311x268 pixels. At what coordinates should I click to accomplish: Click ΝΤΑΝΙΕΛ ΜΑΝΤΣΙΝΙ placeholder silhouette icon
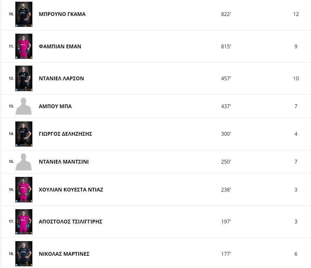point(24,162)
